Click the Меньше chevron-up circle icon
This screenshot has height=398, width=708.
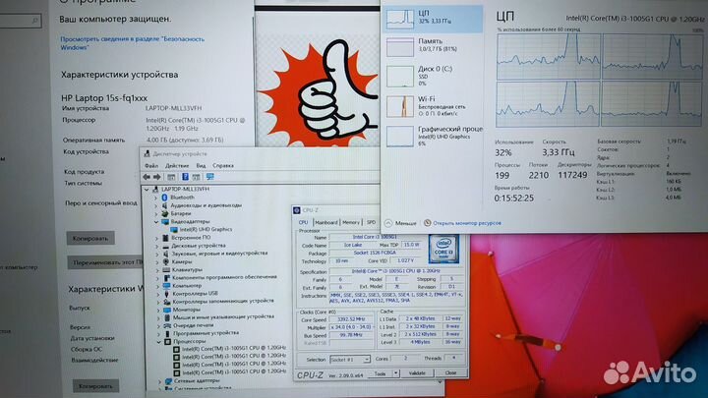click(388, 223)
